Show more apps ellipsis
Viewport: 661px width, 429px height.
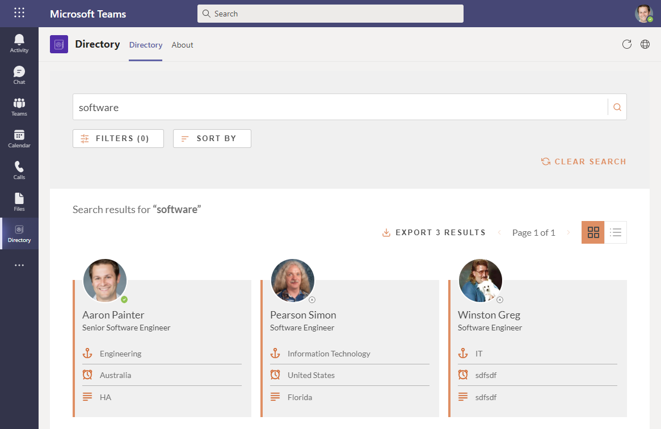[19, 265]
